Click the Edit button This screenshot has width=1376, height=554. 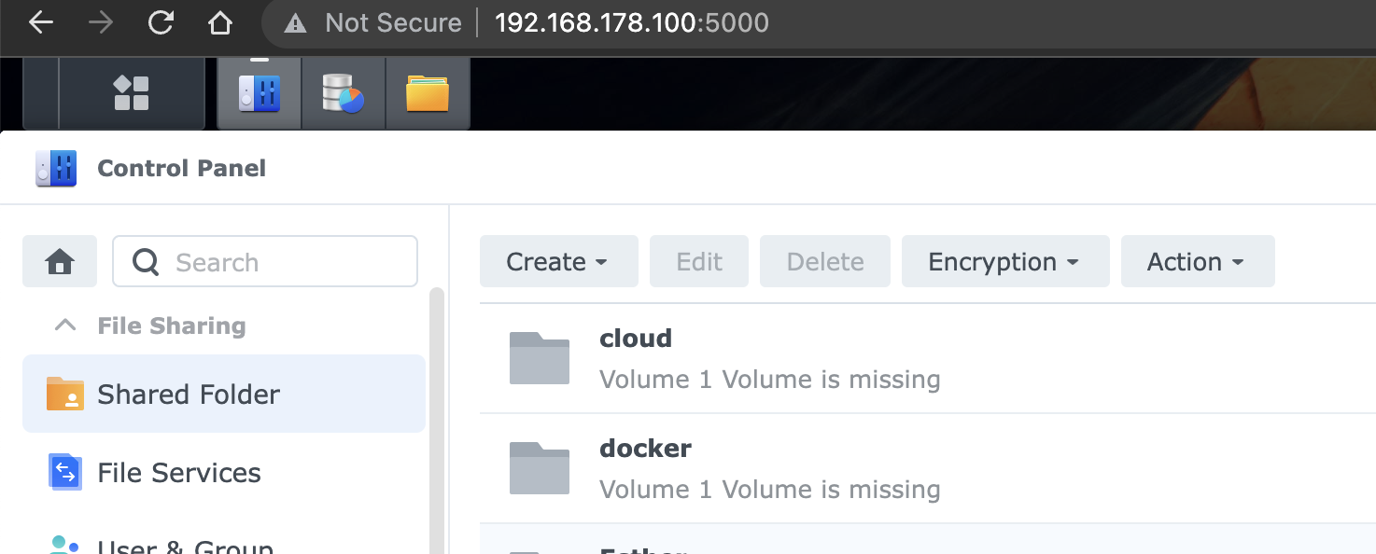(699, 261)
